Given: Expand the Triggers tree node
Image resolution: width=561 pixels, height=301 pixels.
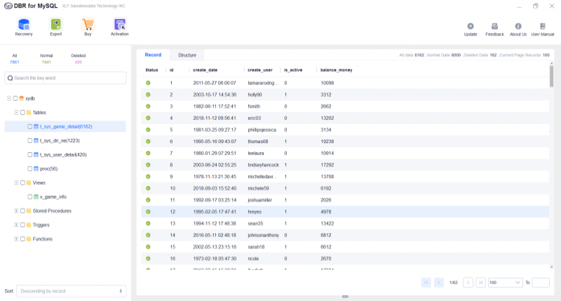Looking at the screenshot, I should pyautogui.click(x=15, y=225).
